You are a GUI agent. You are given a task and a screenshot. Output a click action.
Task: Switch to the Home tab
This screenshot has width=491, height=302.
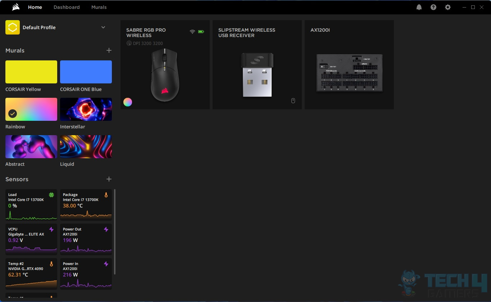click(x=35, y=7)
